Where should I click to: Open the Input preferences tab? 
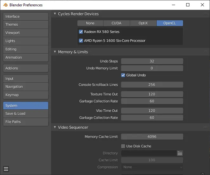26,79
